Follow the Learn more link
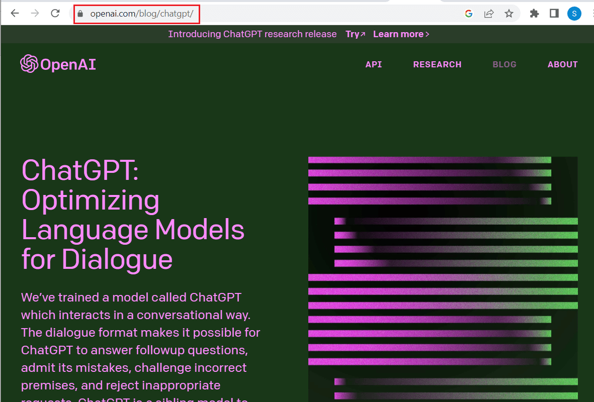Screen dimensions: 594x402 point(401,34)
